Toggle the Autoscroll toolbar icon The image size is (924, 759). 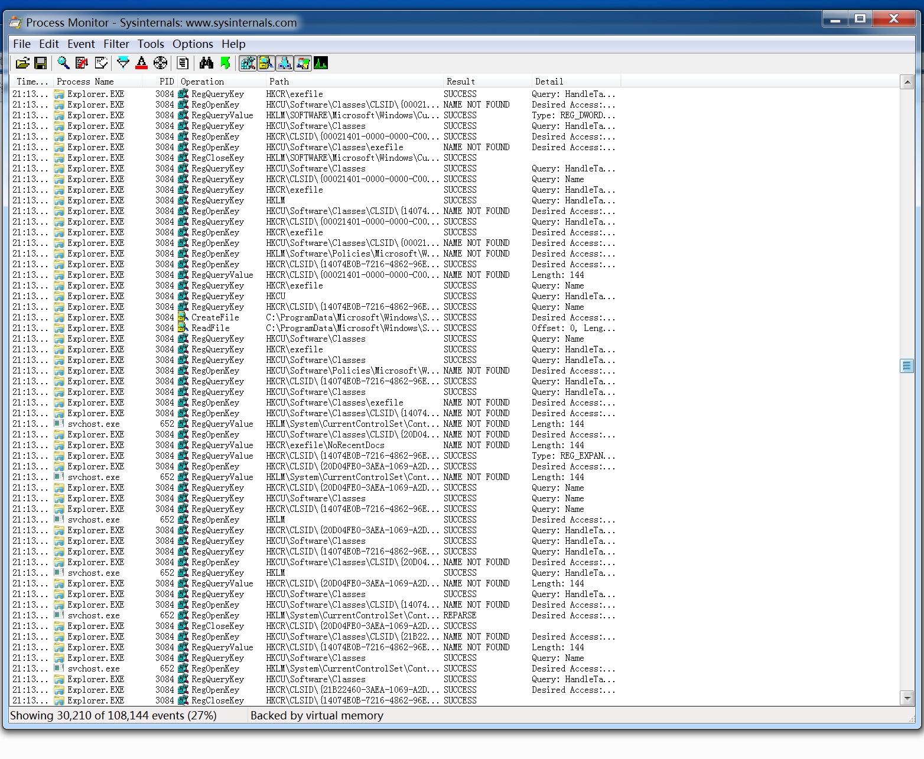pos(82,63)
